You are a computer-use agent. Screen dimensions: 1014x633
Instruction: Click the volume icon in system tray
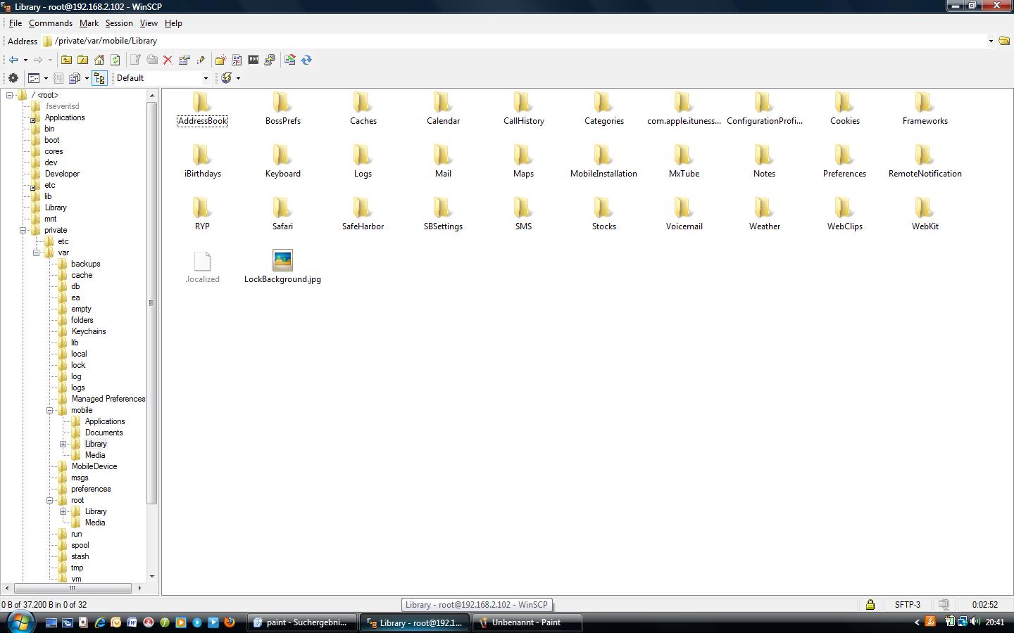click(x=975, y=622)
